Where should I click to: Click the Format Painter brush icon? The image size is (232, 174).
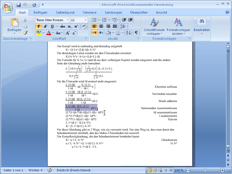click(25, 32)
